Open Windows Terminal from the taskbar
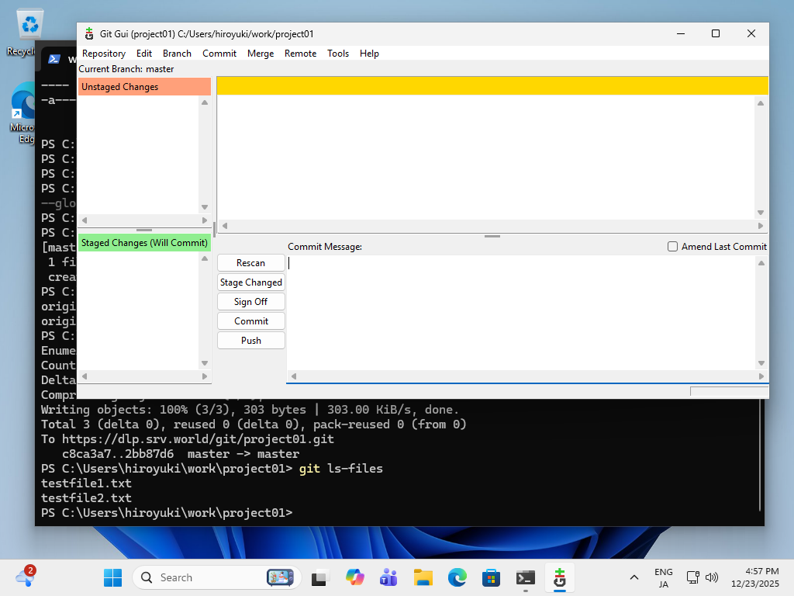The width and height of the screenshot is (794, 596). (525, 577)
